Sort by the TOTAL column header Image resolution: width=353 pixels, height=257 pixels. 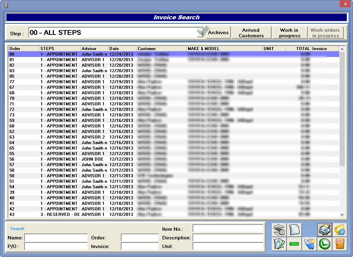coord(298,48)
